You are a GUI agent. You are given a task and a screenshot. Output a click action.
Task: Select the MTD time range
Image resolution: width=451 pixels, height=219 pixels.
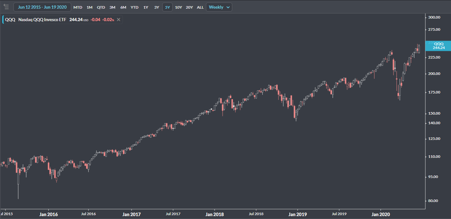78,7
